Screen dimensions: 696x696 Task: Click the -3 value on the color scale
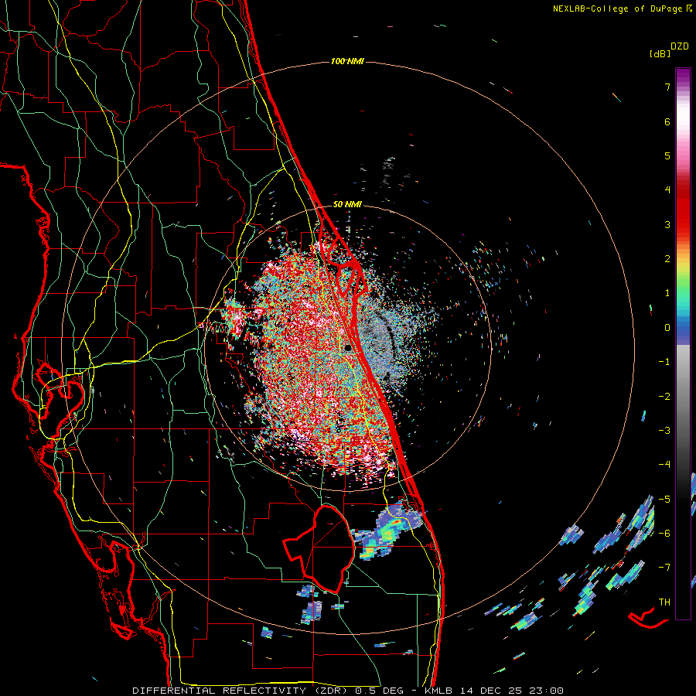[x=664, y=431]
